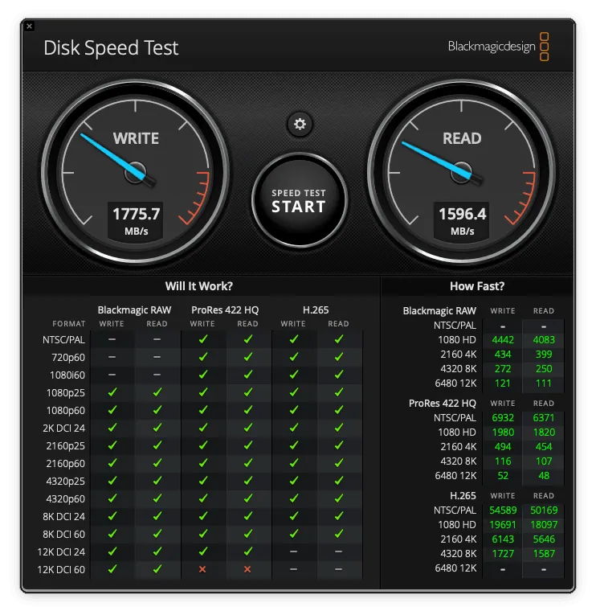Select the 4083 Blackmagic RAW read value
This screenshot has width=596, height=615.
point(544,340)
